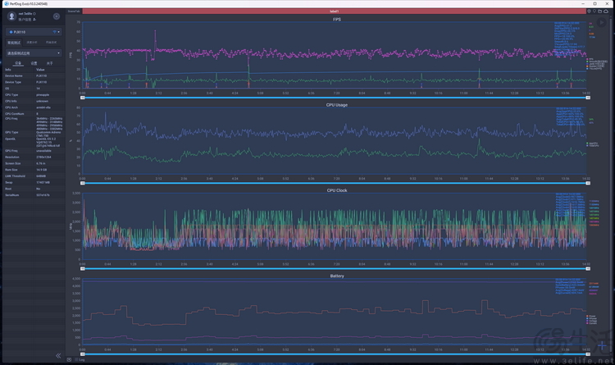The image size is (615, 365).
Task: Click the blue plus button at bottom right
Action: (602, 346)
